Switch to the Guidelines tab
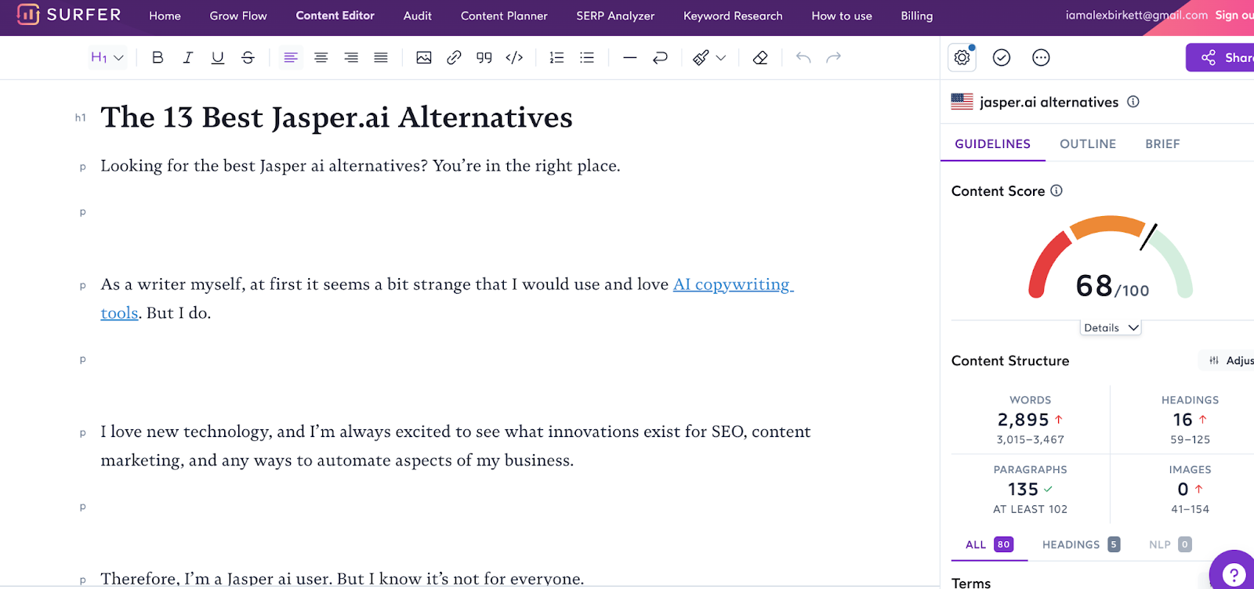The image size is (1254, 589). click(993, 144)
